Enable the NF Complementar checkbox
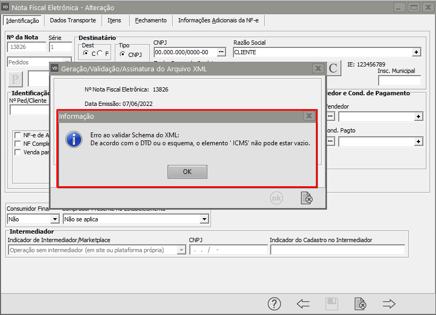The width and height of the screenshot is (436, 315). click(x=18, y=144)
